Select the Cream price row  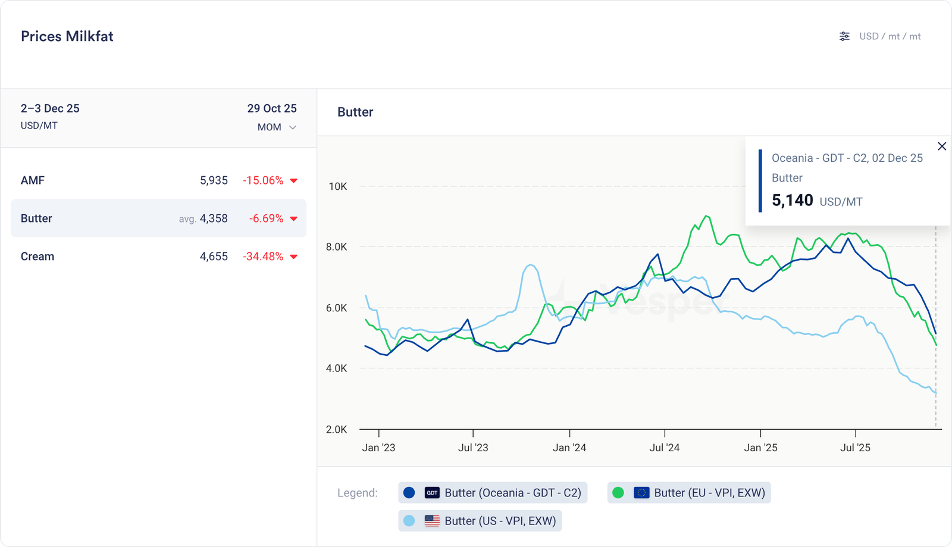click(158, 257)
